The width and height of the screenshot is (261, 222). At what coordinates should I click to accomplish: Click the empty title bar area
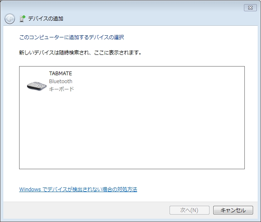click(125, 7)
